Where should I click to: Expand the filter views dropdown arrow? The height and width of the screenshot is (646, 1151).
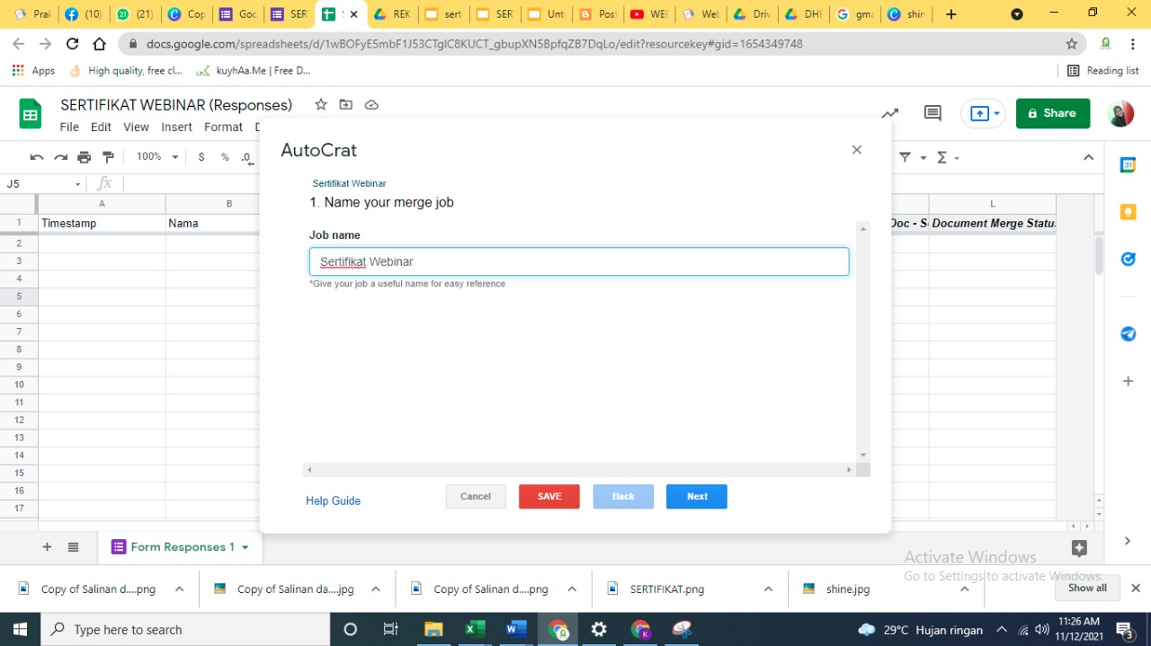pyautogui.click(x=923, y=158)
